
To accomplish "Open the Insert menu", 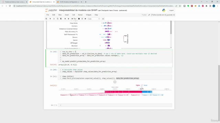I will (x=67, y=15).
